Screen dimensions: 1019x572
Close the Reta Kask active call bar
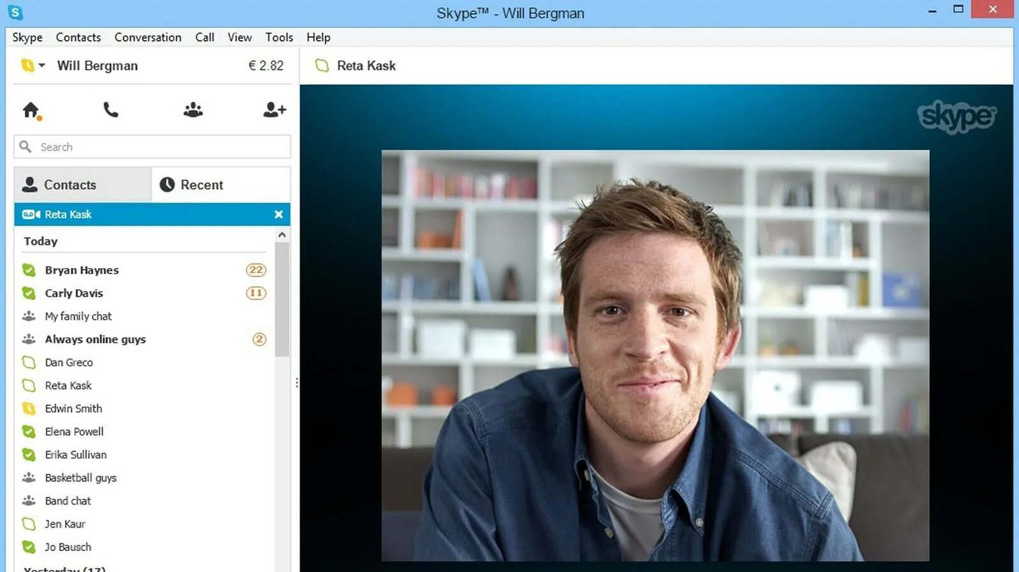coord(278,215)
